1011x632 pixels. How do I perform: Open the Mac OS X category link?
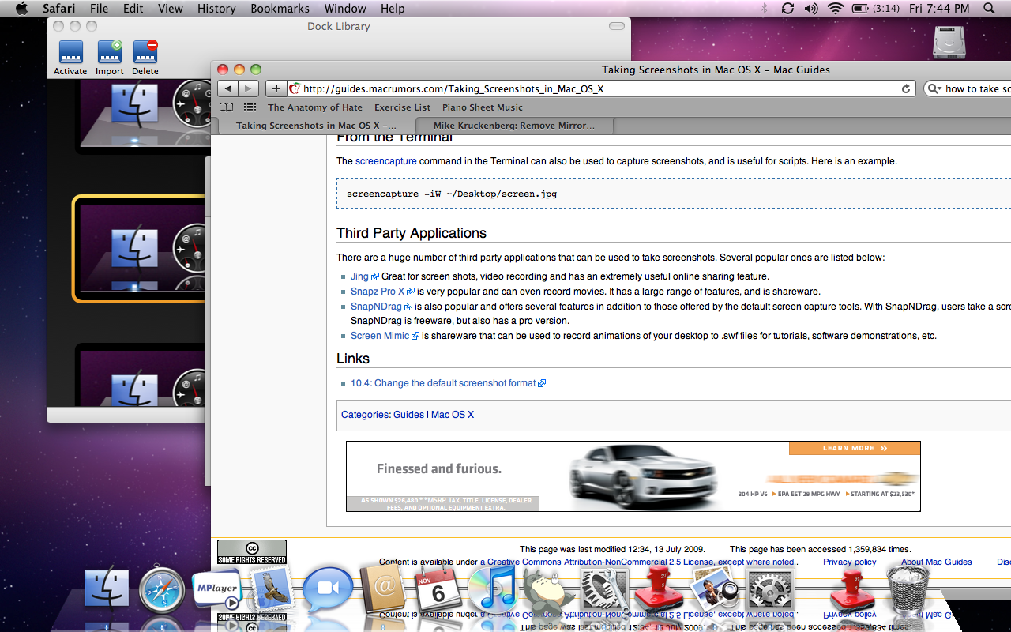[x=453, y=415]
